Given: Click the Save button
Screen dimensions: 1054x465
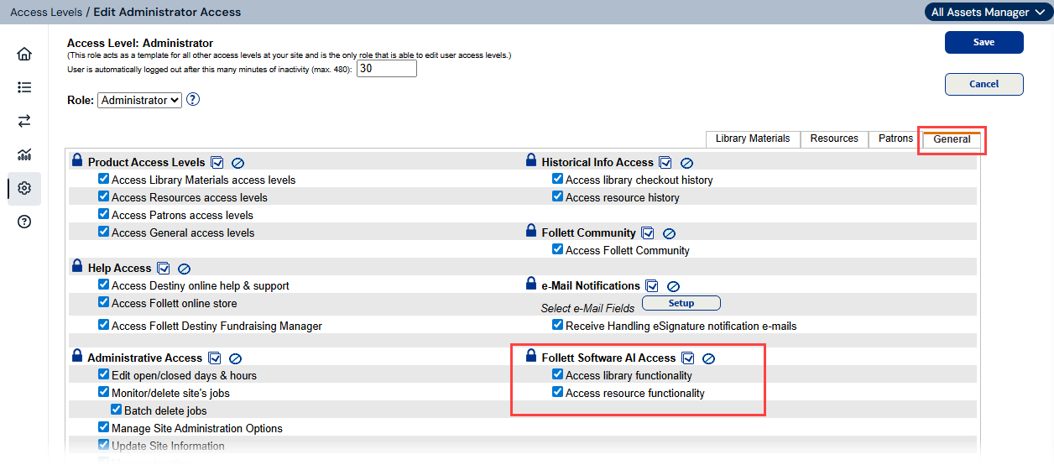Looking at the screenshot, I should point(984,42).
